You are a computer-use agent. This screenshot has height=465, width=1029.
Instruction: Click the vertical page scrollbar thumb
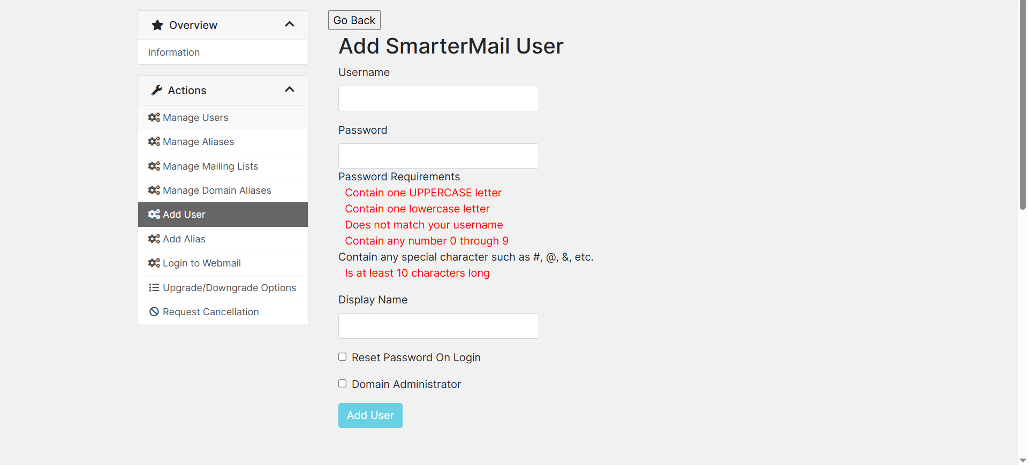coord(1023,107)
